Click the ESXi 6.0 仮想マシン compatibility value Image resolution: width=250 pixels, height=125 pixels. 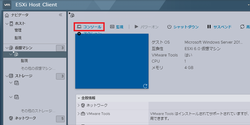pos(202,49)
